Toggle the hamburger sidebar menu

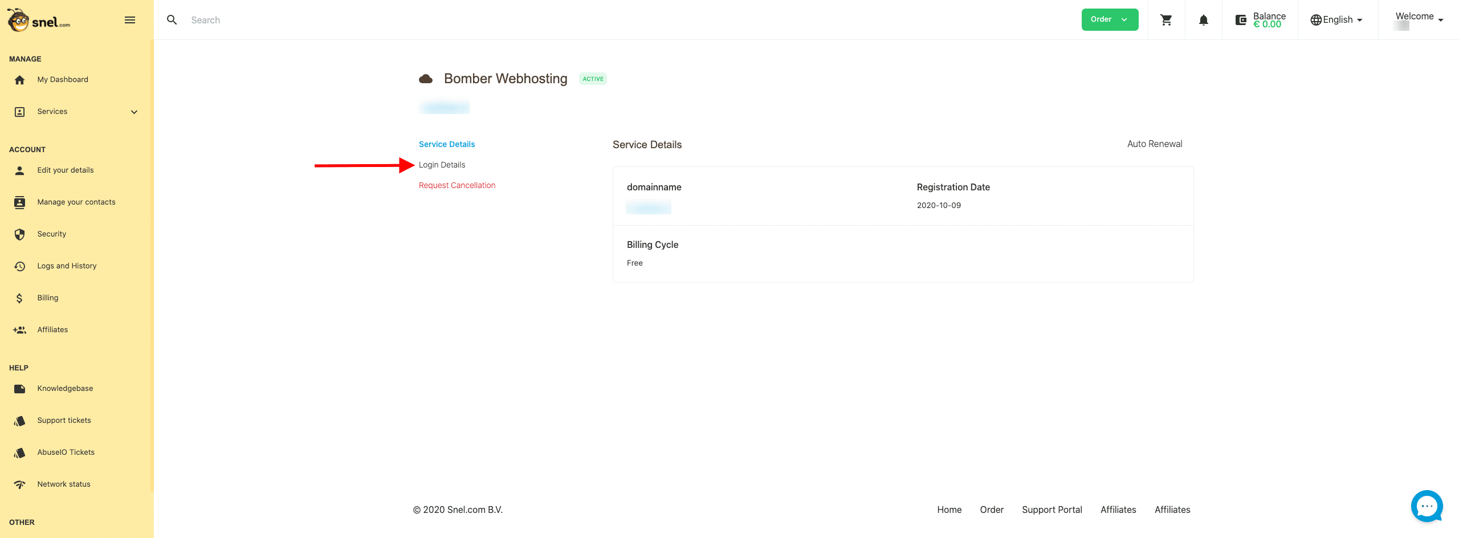(x=130, y=20)
